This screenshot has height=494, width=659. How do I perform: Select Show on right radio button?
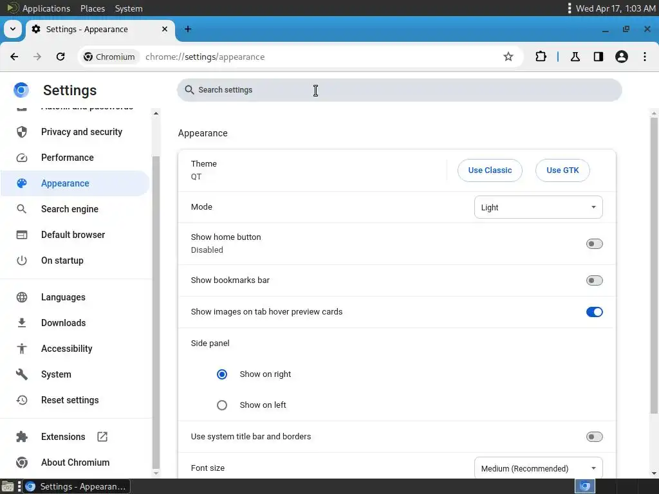[x=222, y=374]
